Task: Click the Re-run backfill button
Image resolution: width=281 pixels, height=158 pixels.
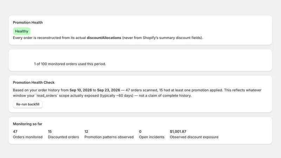Action: pos(28,104)
